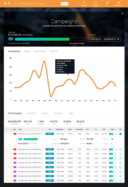Select the Favorite campaigns tab
Screen dimensions: 128x187
pyautogui.click(x=32, y=113)
